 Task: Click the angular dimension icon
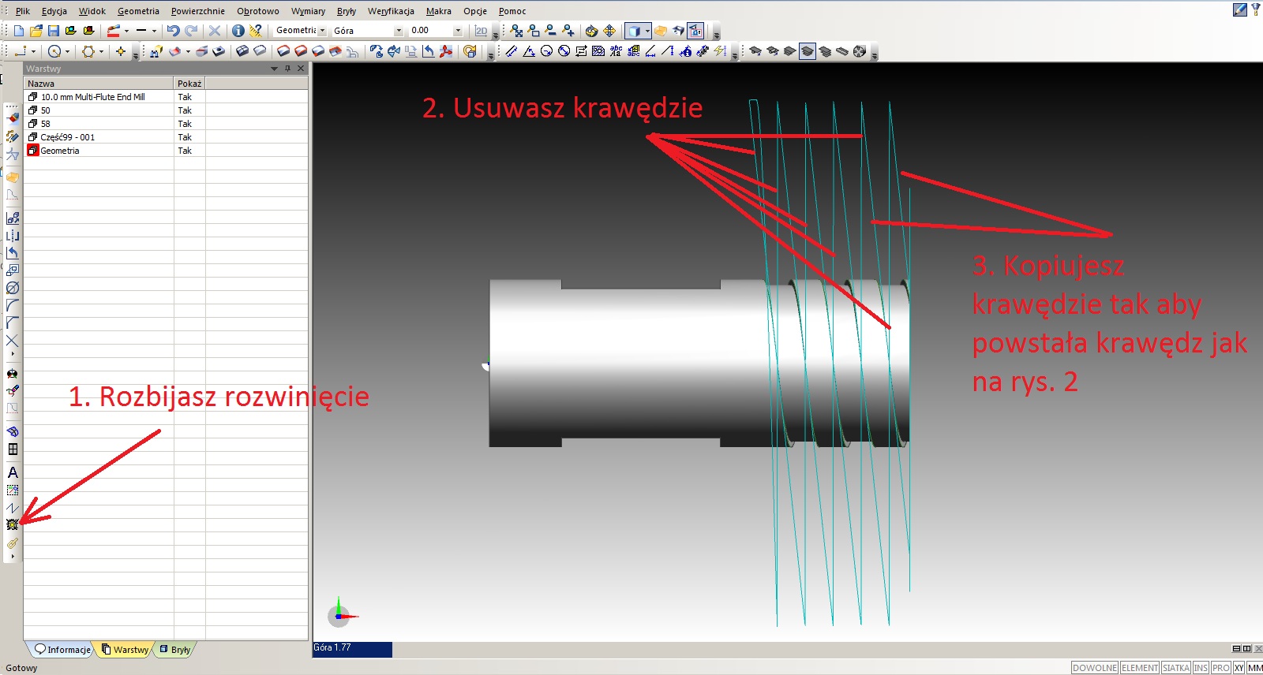click(x=529, y=51)
